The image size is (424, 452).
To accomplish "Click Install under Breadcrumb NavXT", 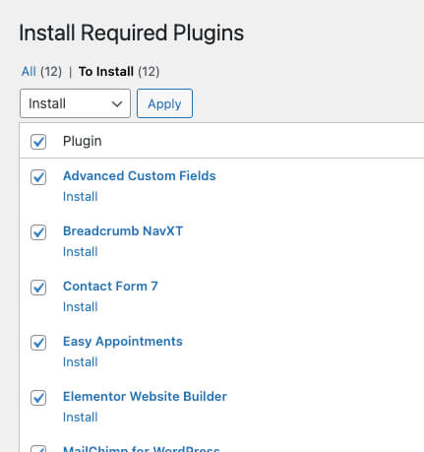I will [x=81, y=252].
